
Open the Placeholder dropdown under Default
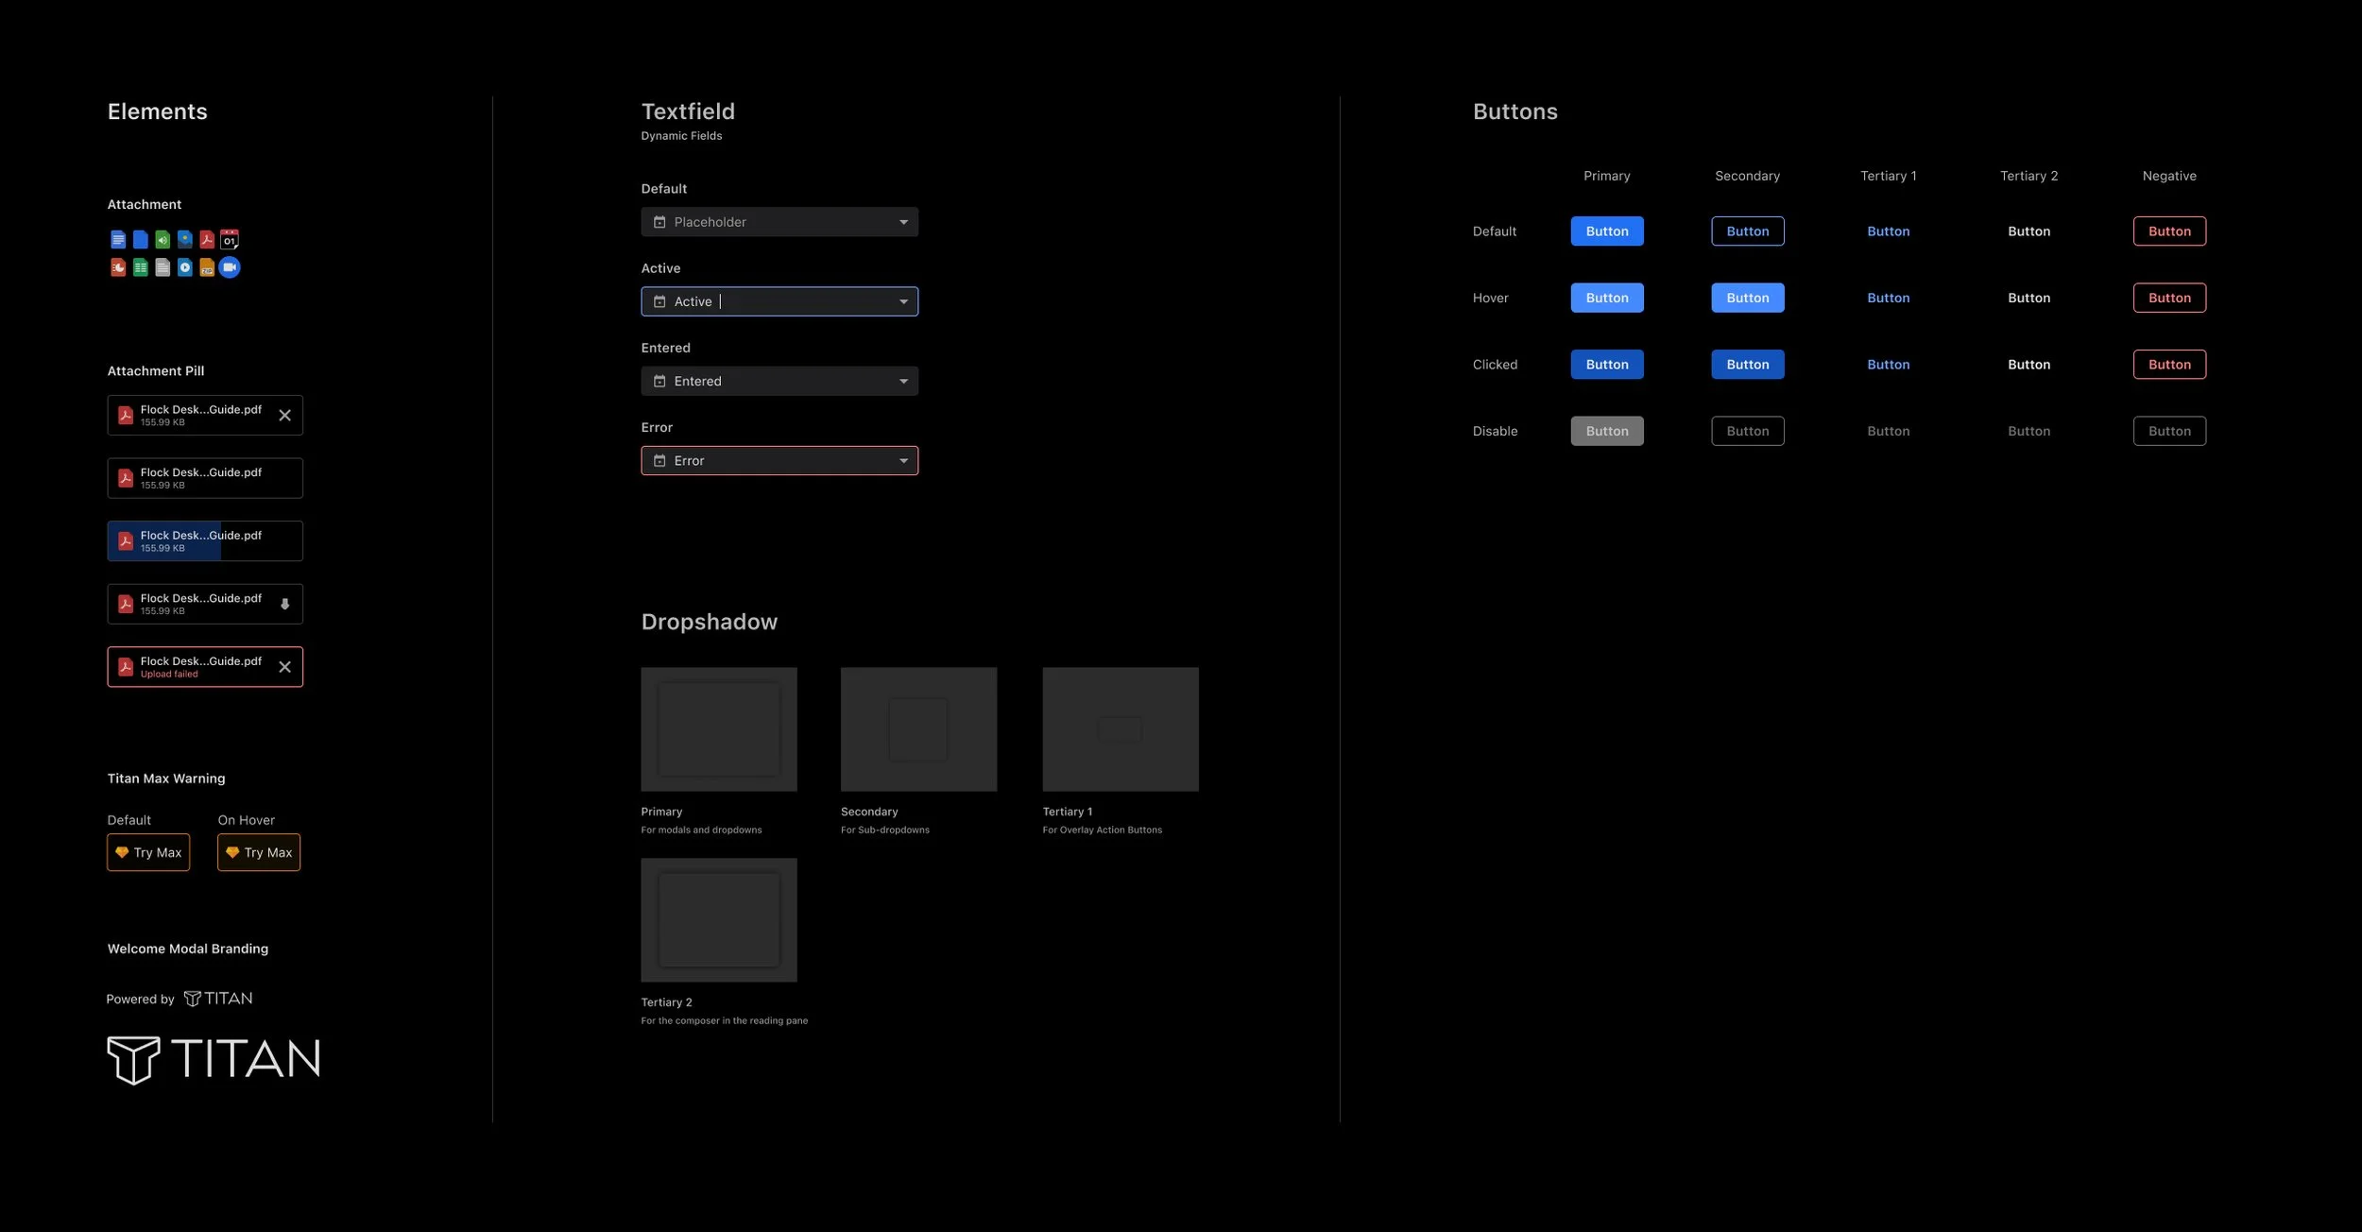coord(779,221)
